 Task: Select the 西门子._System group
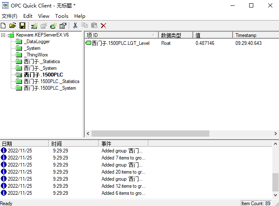tap(40, 68)
